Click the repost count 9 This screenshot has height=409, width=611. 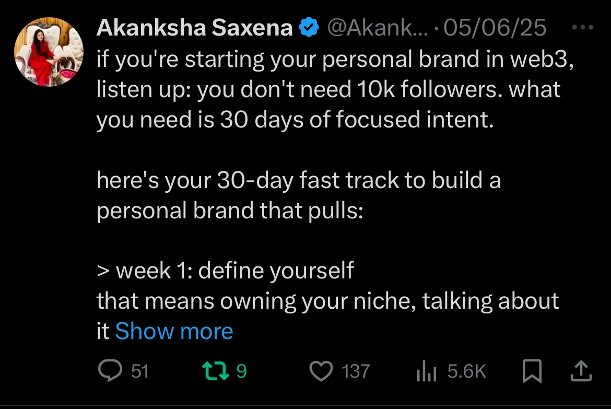point(241,371)
